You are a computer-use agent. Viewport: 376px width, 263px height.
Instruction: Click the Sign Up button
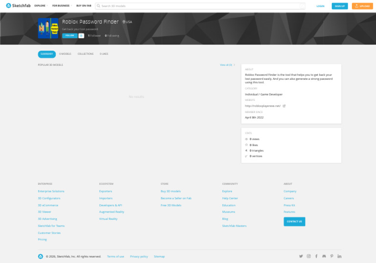[340, 6]
